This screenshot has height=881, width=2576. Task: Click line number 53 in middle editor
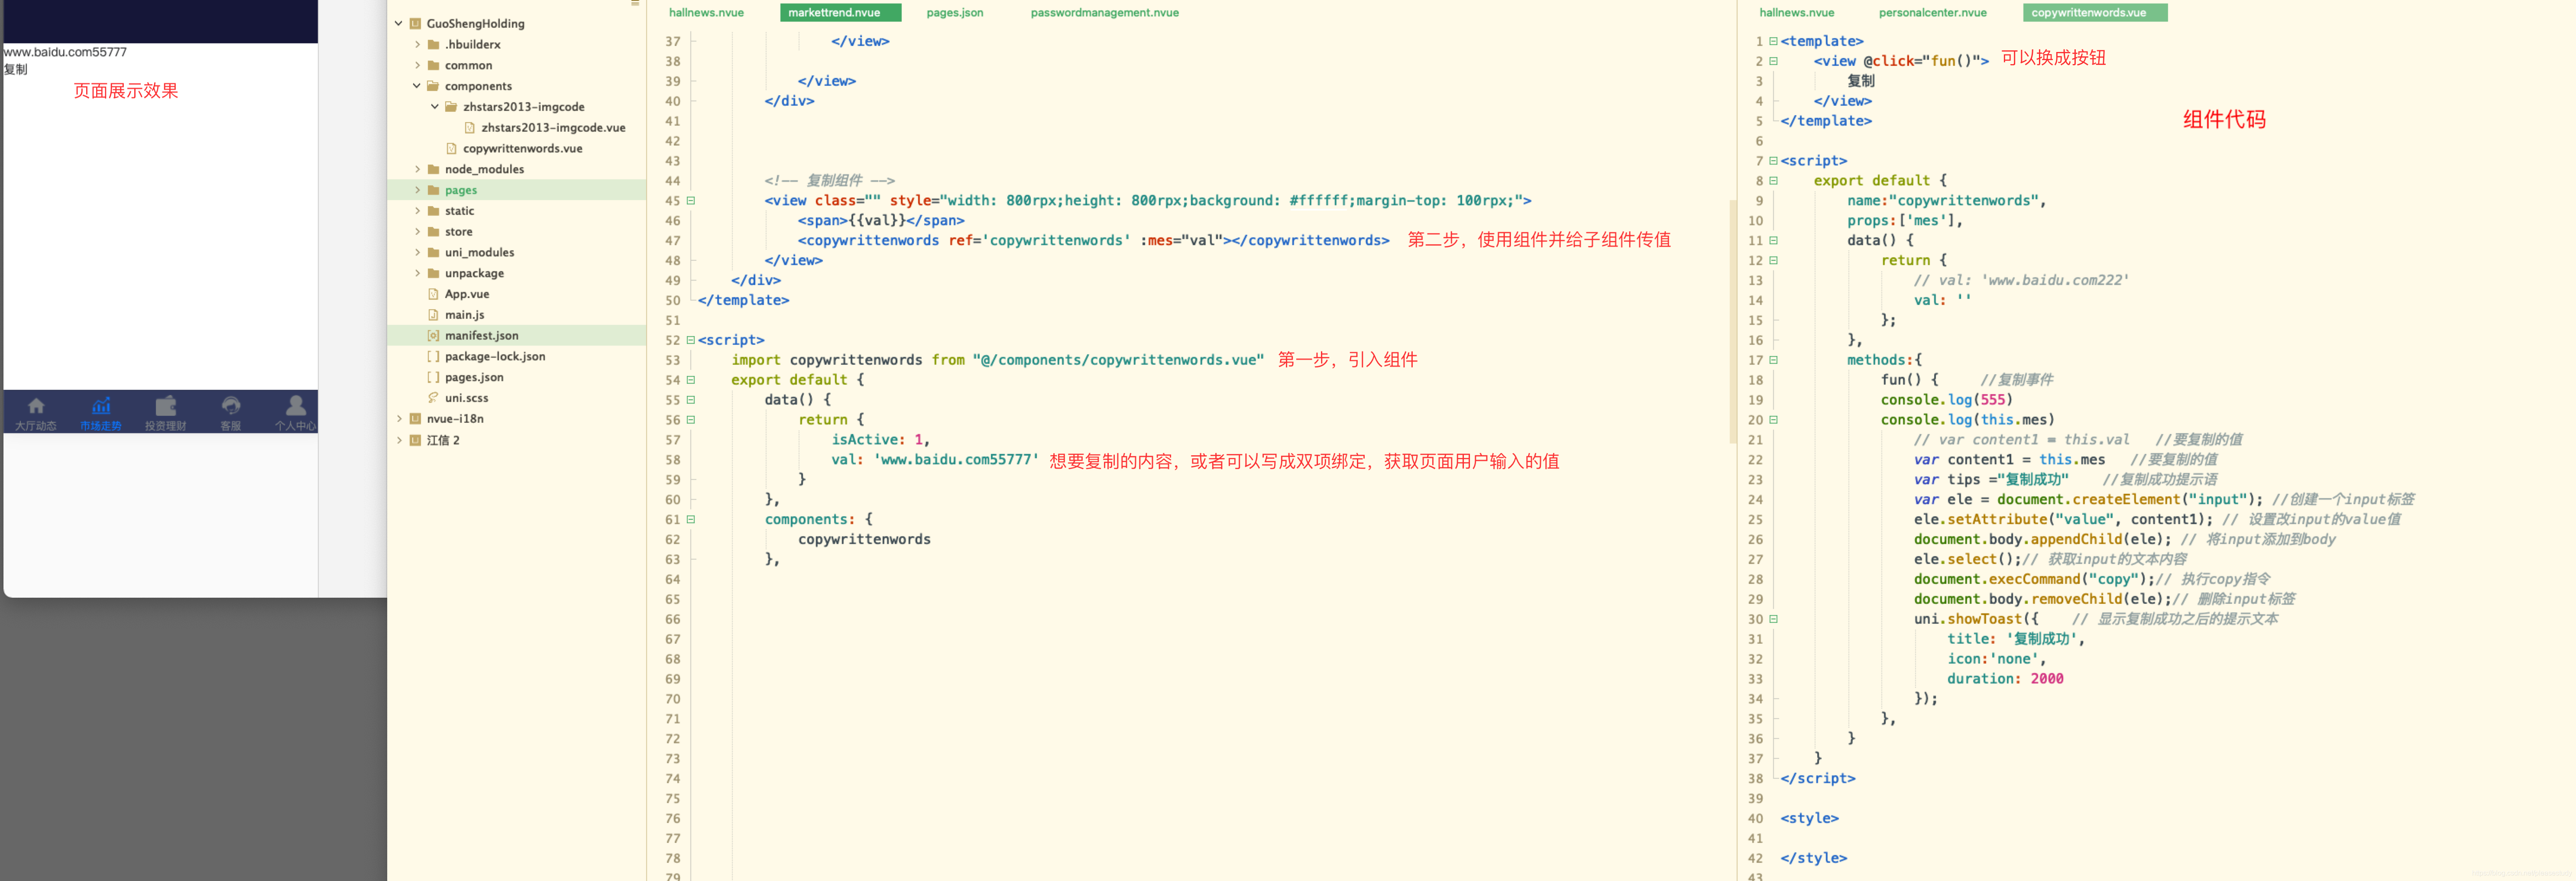click(672, 360)
